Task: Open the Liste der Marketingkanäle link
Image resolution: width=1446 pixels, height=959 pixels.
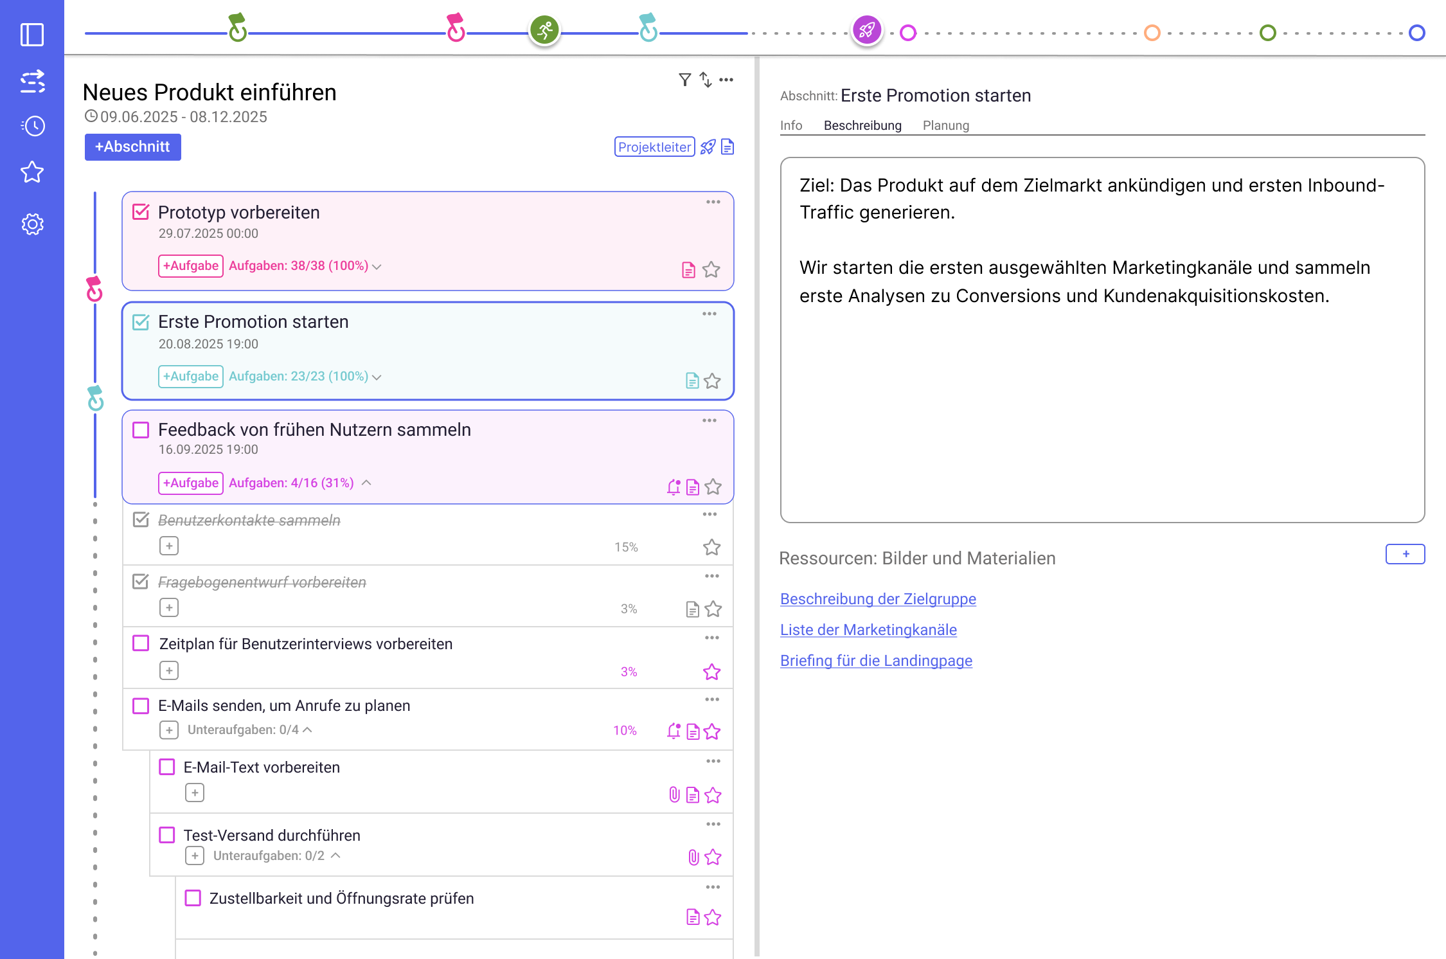Action: click(868, 630)
